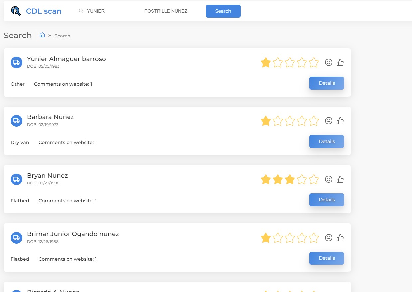The width and height of the screenshot is (412, 292).
Task: Click the home icon in breadcrumb
Action: (42, 35)
